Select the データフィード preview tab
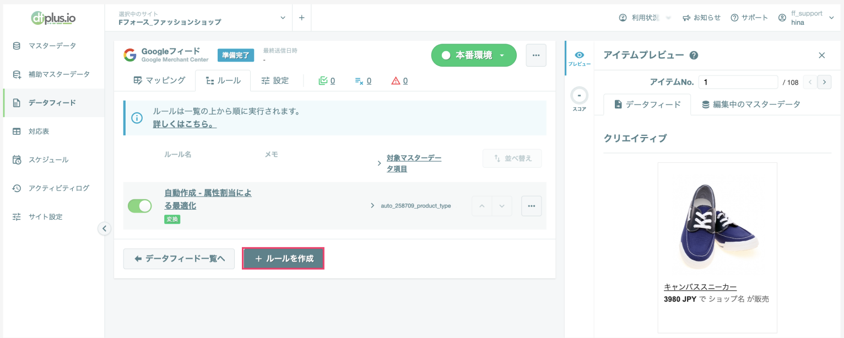 [647, 104]
